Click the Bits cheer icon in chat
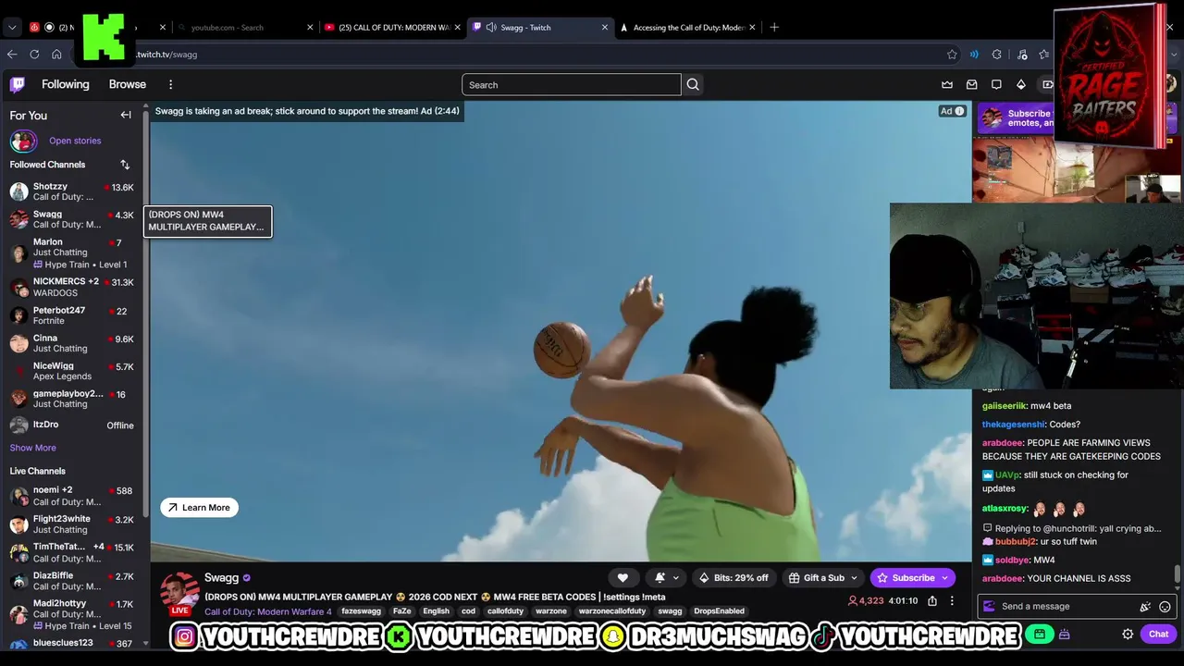The width and height of the screenshot is (1184, 666). pyautogui.click(x=1145, y=607)
